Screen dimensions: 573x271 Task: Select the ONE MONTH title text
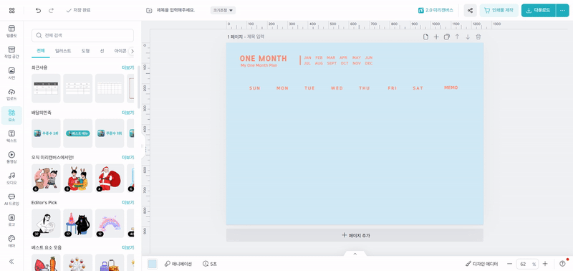click(x=263, y=59)
